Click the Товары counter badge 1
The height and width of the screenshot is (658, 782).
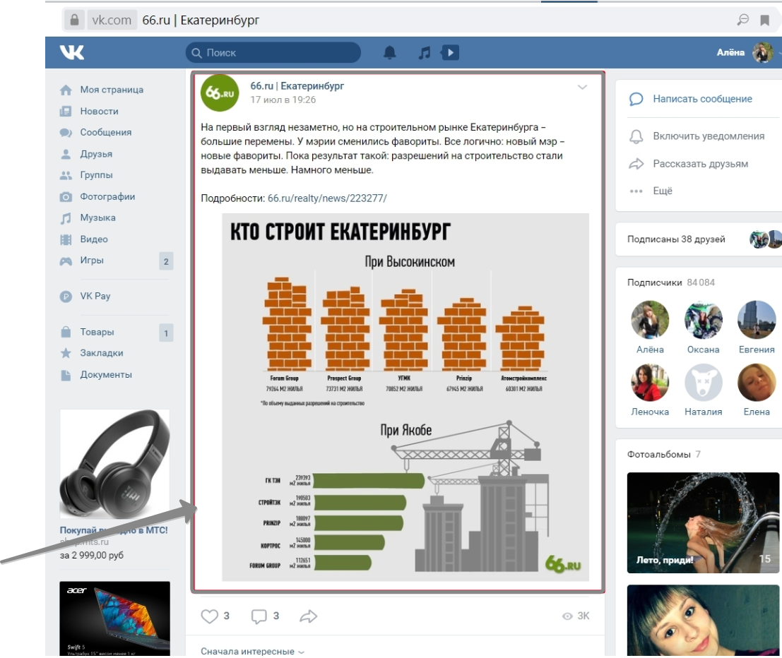coord(166,333)
